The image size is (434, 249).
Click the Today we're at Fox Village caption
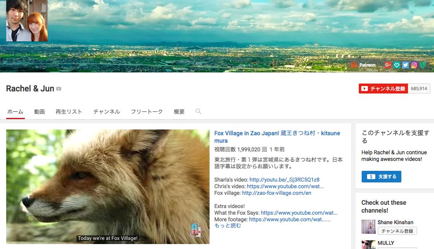107,238
